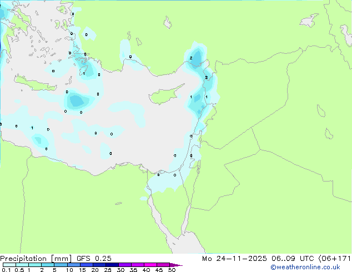Select the 5–10 mm legend color swatch

pyautogui.click(x=61, y=265)
